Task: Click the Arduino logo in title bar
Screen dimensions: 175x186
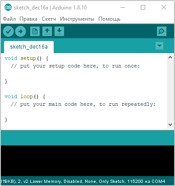Action: coord(8,7)
